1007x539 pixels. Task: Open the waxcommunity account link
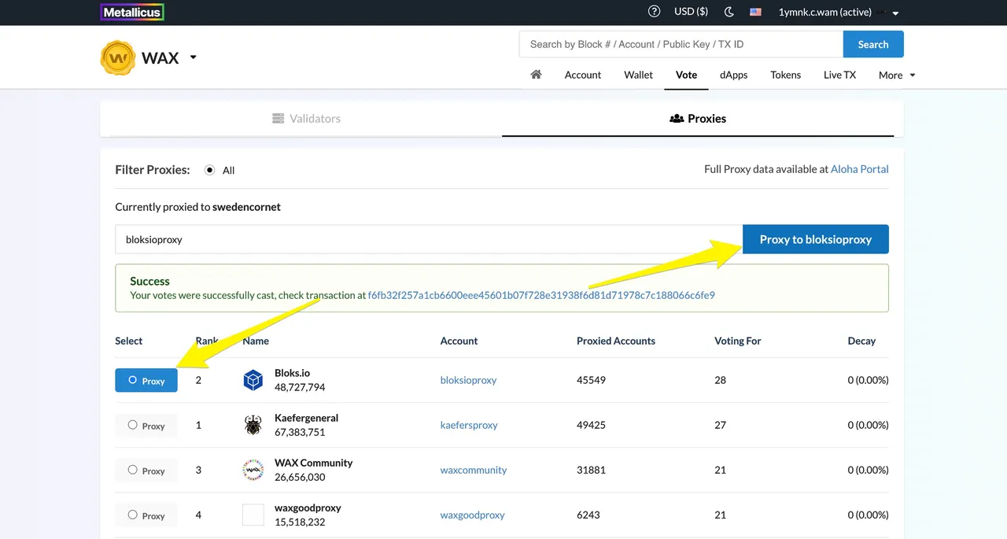click(x=474, y=470)
